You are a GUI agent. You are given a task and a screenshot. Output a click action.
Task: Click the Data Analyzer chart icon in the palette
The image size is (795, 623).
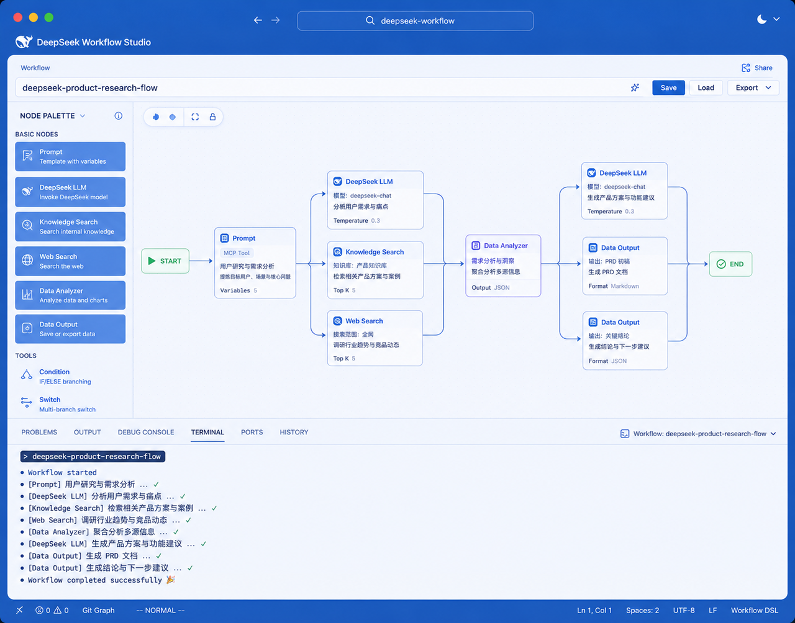coord(27,295)
